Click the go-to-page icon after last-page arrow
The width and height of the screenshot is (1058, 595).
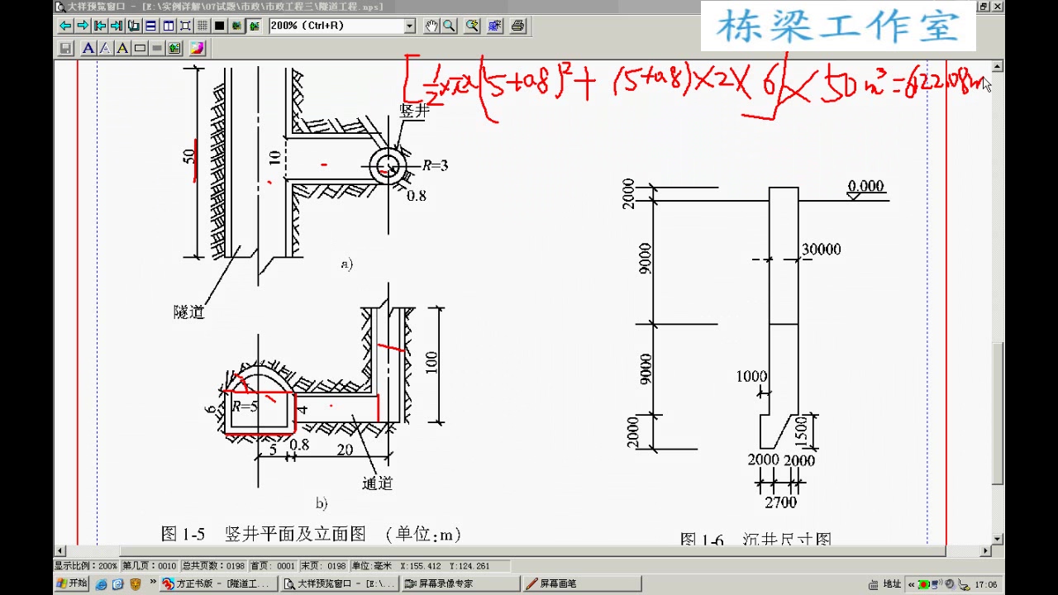click(x=134, y=26)
